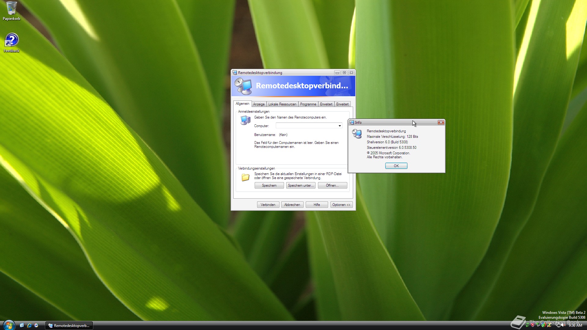The width and height of the screenshot is (587, 330).
Task: Click Show Desktop quick launch icon
Action: pos(22,325)
